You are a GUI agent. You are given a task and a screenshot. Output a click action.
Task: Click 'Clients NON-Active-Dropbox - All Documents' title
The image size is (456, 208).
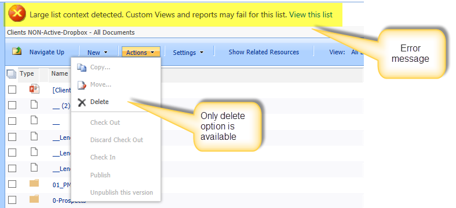coord(71,32)
